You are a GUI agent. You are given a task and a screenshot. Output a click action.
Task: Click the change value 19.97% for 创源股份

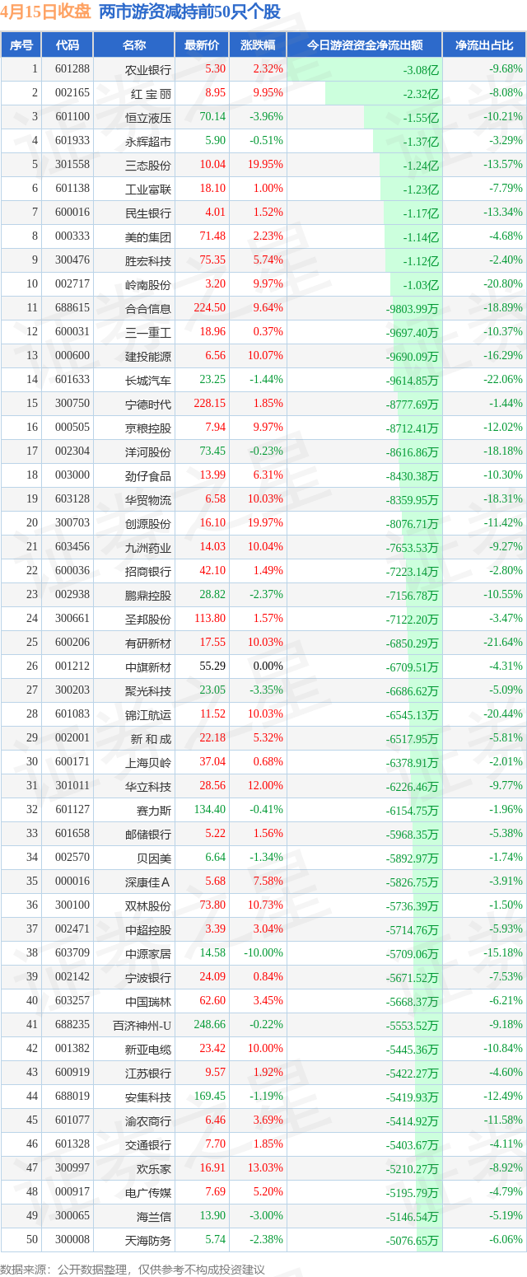[x=266, y=523]
